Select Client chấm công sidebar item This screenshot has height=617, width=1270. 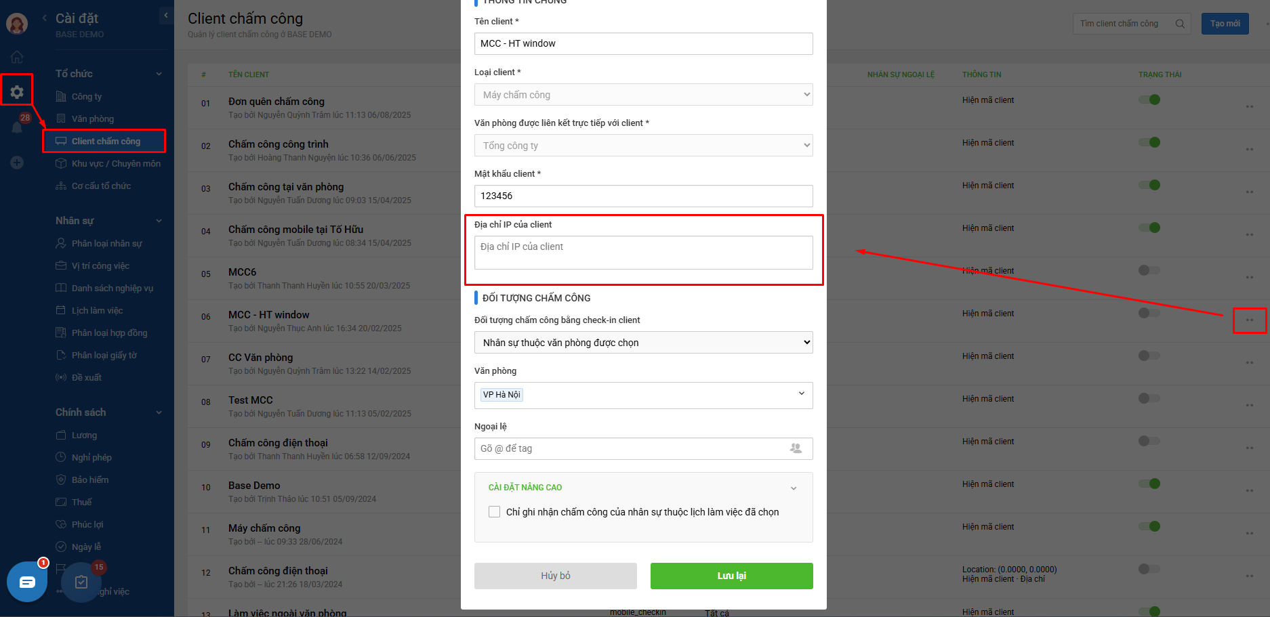tap(104, 141)
